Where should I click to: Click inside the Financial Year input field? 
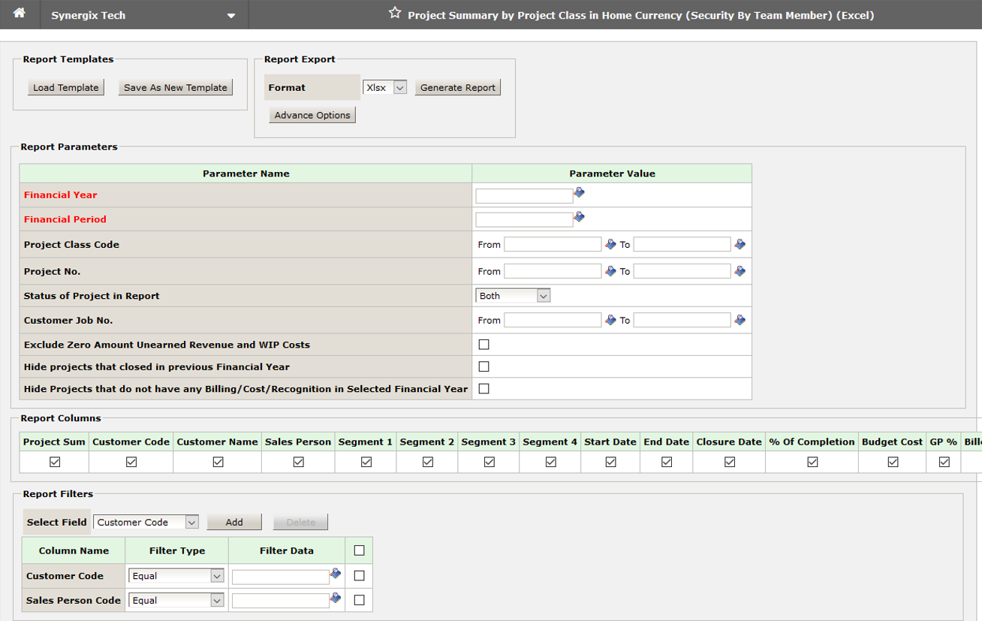pyautogui.click(x=523, y=194)
